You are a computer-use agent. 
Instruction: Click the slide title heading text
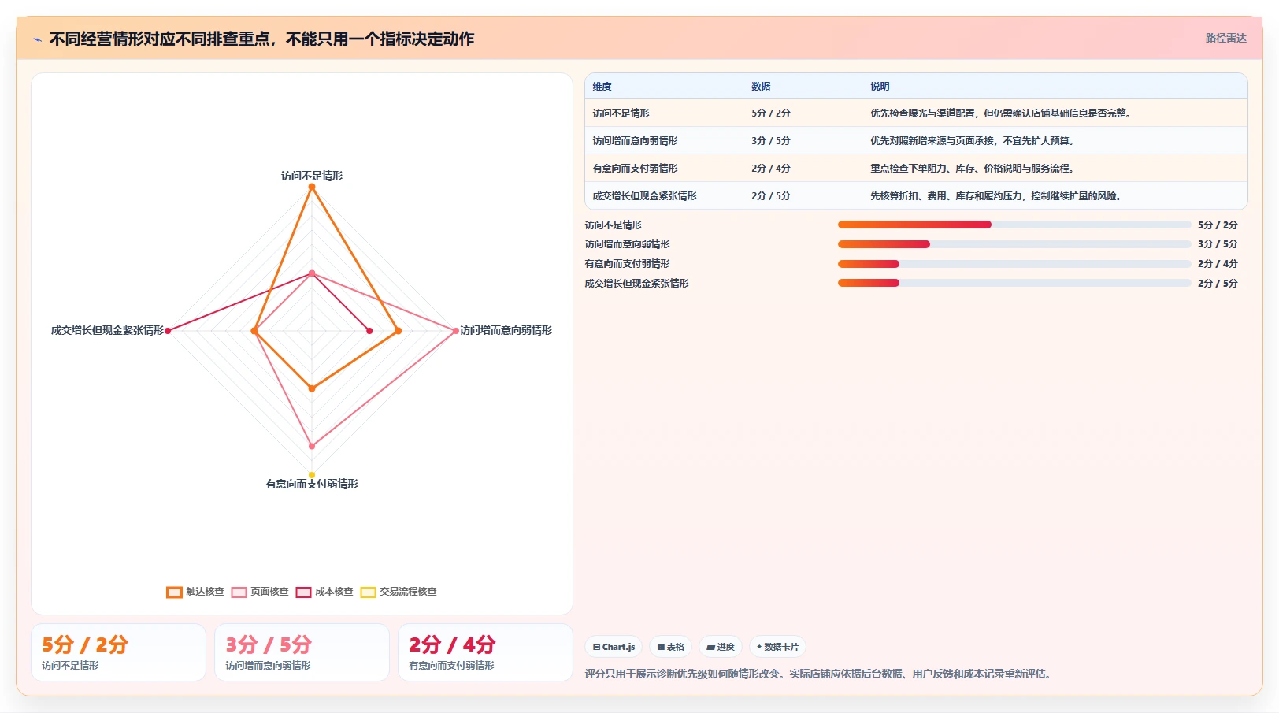coord(261,39)
